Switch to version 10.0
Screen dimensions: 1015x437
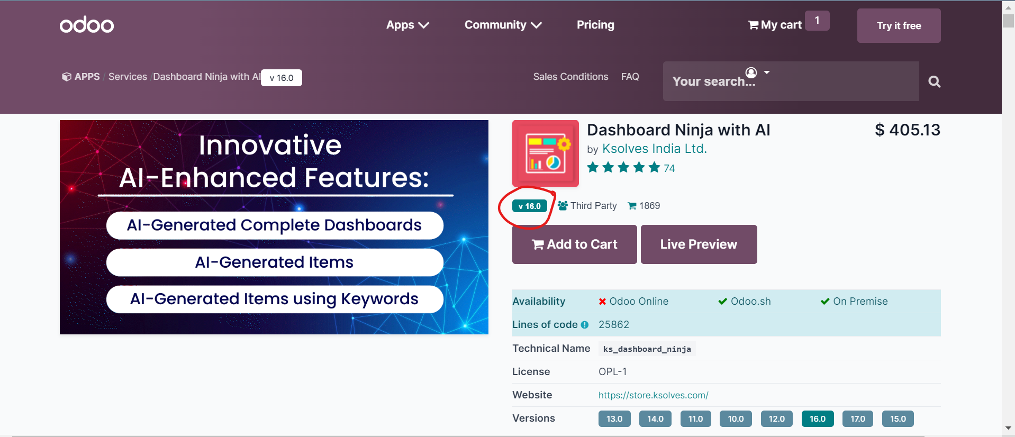tap(736, 418)
